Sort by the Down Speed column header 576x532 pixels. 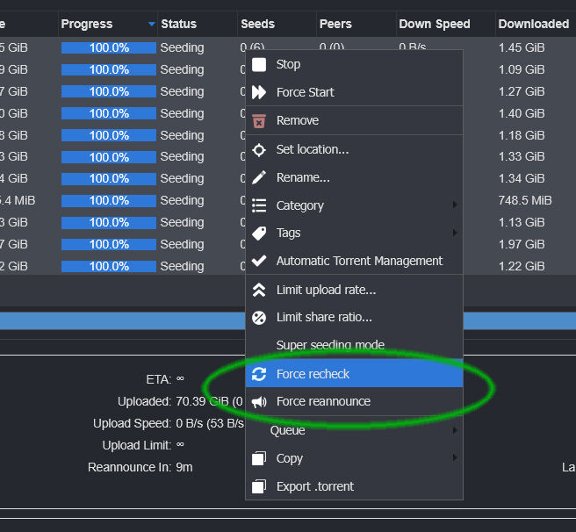435,24
